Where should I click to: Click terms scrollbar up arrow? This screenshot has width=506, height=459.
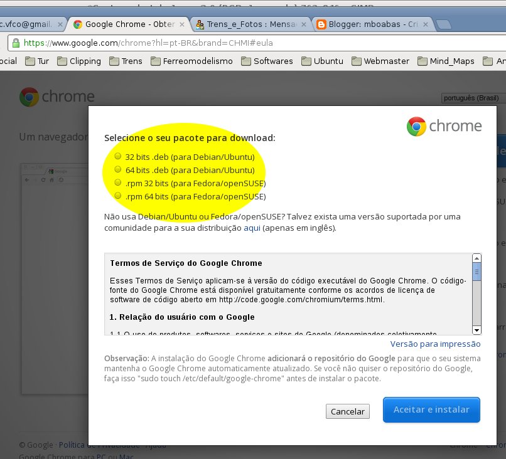(476, 258)
